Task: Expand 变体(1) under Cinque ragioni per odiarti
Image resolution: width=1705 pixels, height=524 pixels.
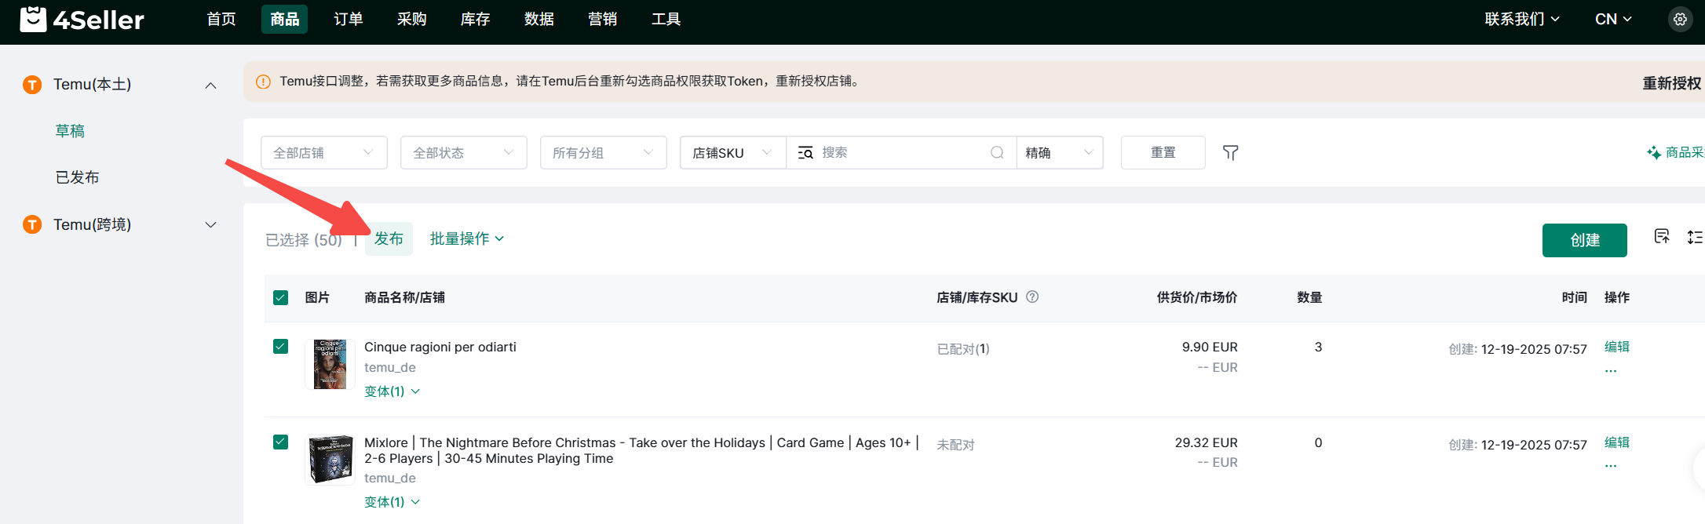Action: pyautogui.click(x=392, y=391)
